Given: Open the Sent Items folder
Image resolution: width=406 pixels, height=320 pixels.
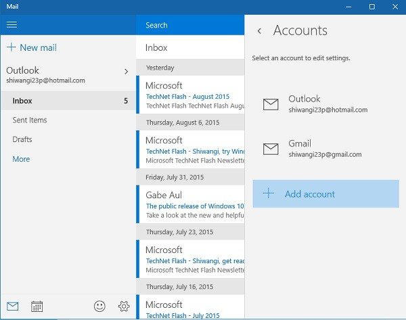Looking at the screenshot, I should 30,120.
